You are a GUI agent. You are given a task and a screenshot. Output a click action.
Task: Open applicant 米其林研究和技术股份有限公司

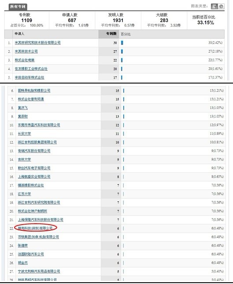pos(37,43)
